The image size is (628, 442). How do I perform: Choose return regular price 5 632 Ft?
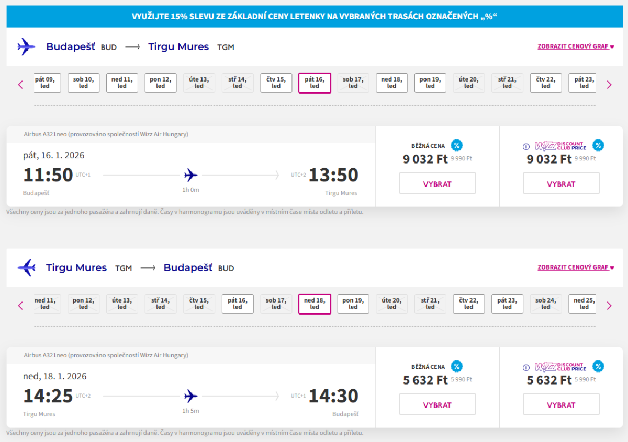tap(437, 405)
